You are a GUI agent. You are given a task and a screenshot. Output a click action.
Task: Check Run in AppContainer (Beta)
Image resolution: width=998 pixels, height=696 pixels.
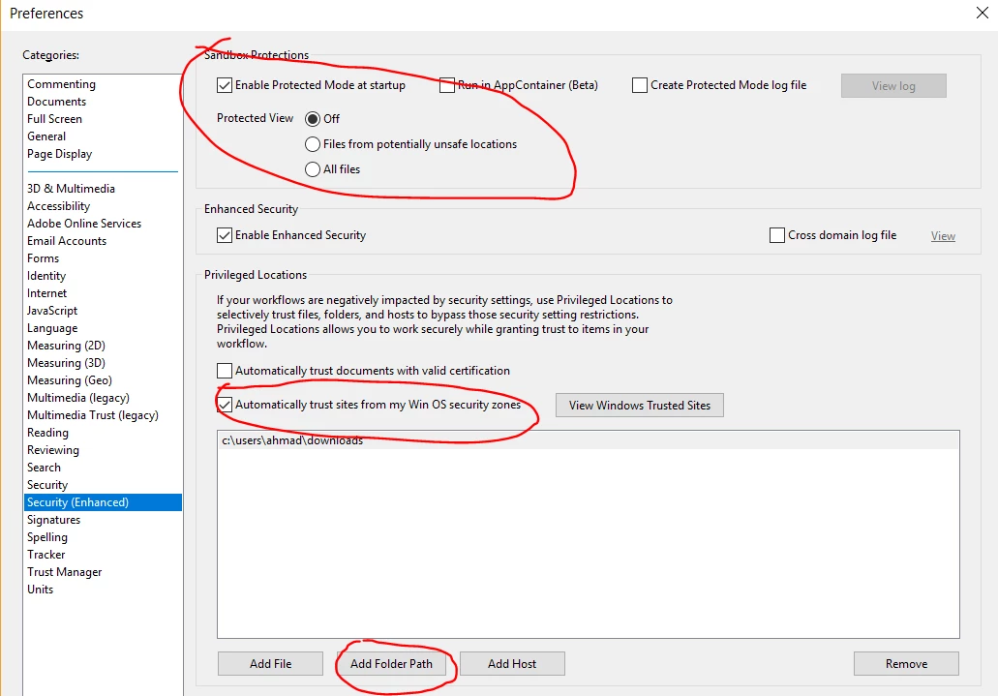(x=447, y=85)
